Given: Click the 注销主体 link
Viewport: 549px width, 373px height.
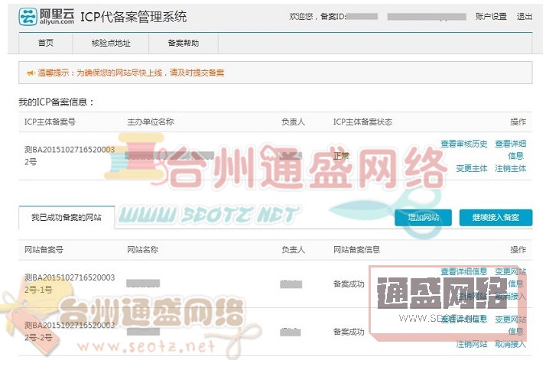Looking at the screenshot, I should [x=511, y=168].
